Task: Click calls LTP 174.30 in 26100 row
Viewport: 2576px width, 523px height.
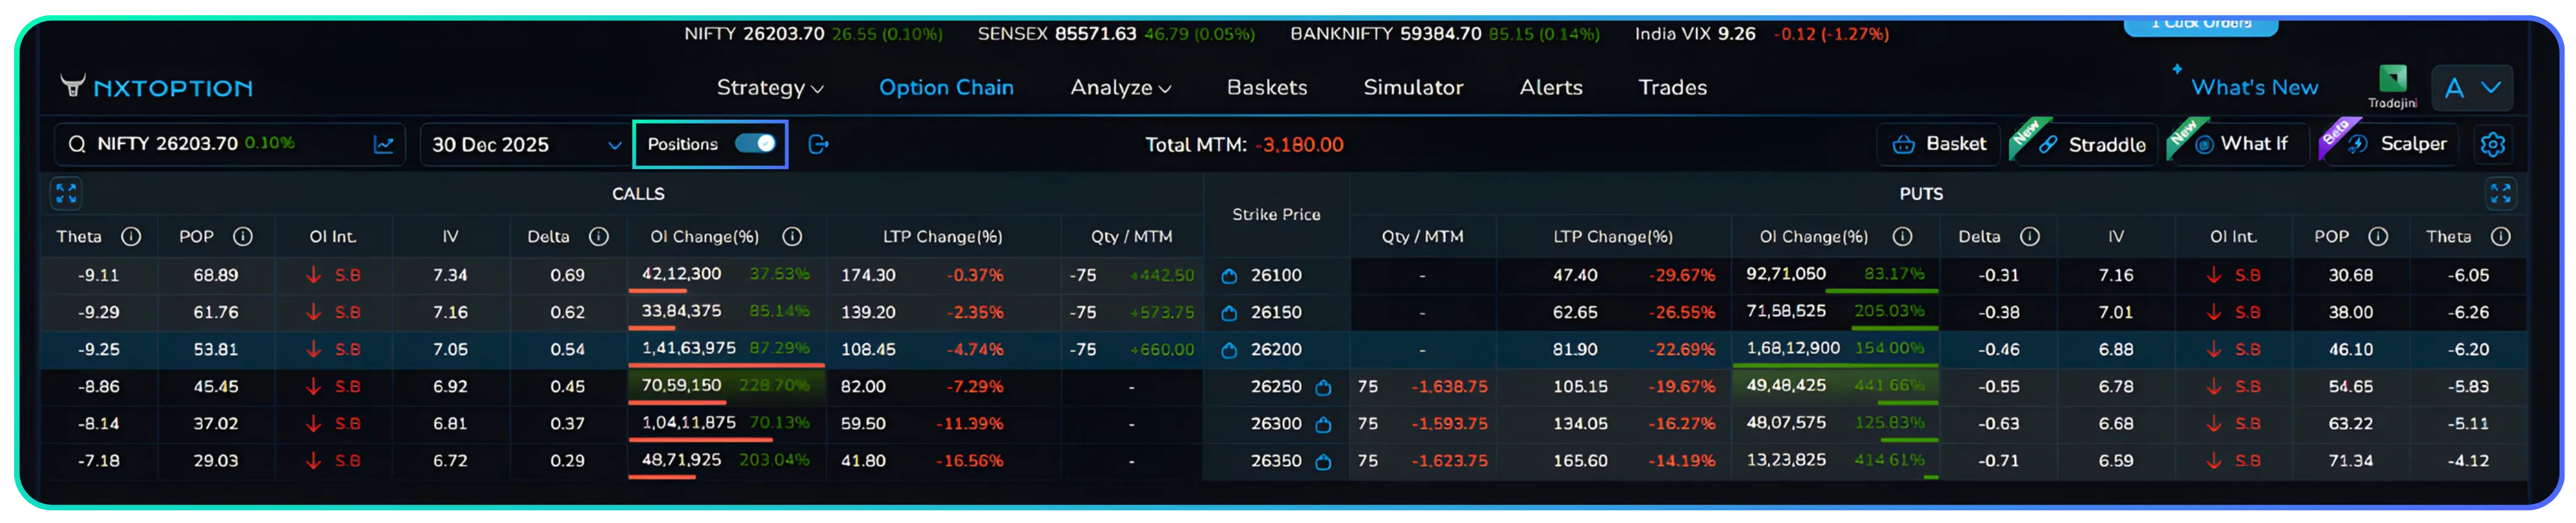Action: (868, 275)
